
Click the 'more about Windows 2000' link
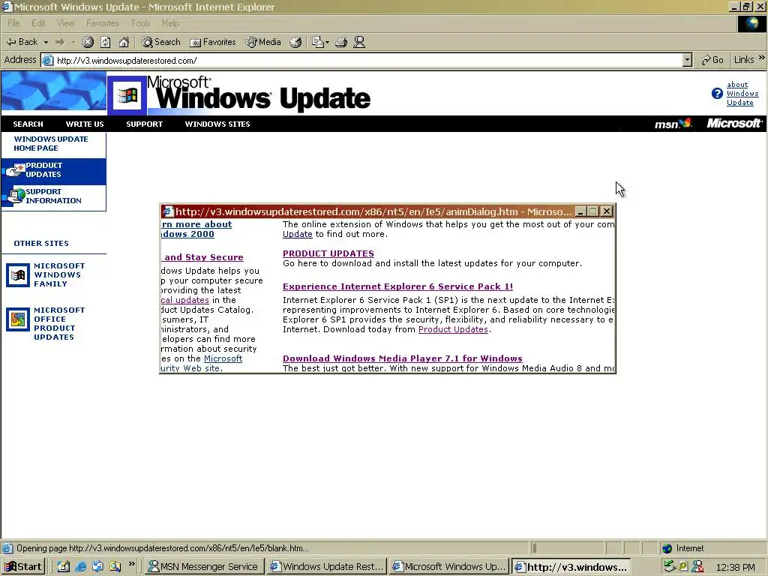pos(197,229)
